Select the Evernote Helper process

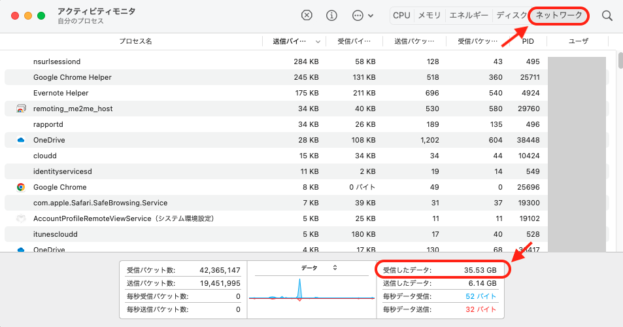(307, 93)
